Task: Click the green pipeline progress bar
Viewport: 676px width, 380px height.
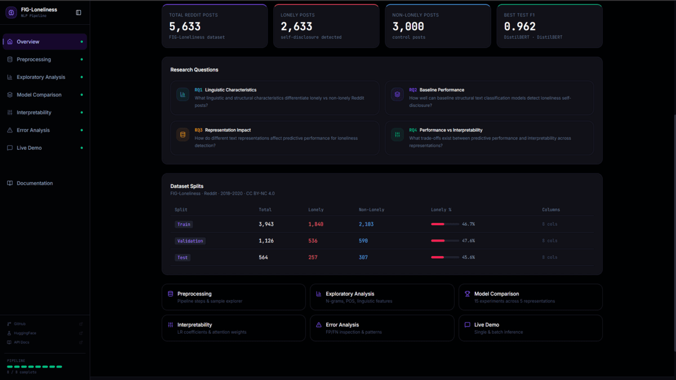Action: coord(34,366)
